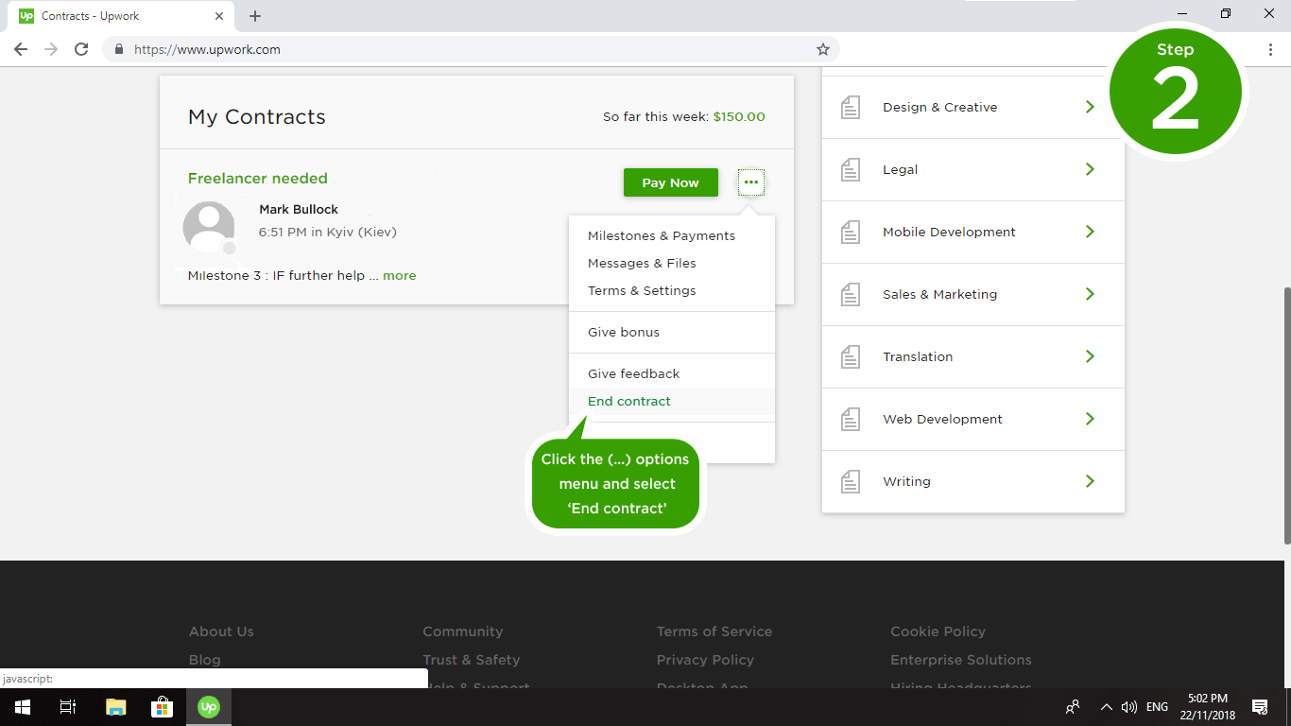Click Mark Bullock's profile avatar
Screen dimensions: 1291x726
209,227
